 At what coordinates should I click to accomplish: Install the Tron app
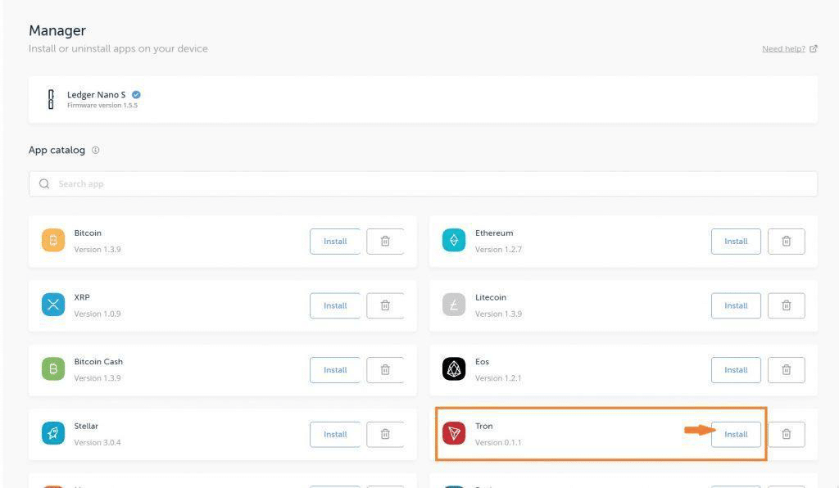point(736,434)
